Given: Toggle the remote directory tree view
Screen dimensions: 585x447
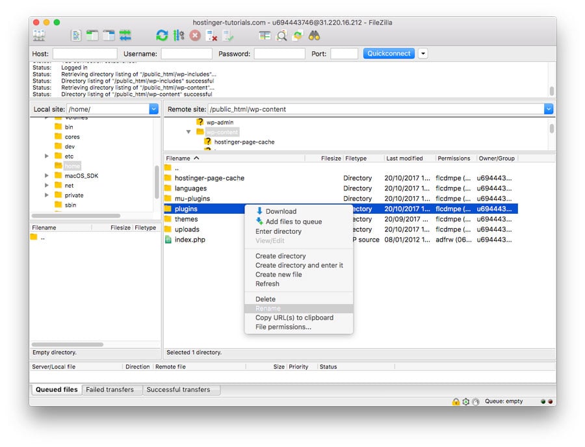Looking at the screenshot, I should [109, 36].
